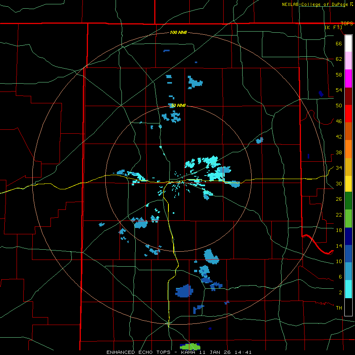Click the '30' legend label
The width and height of the screenshot is (355, 355).
(x=339, y=183)
